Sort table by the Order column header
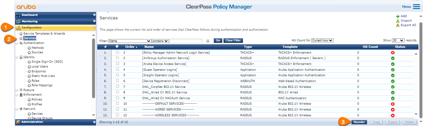The width and height of the screenshot is (423, 126). coord(131,47)
